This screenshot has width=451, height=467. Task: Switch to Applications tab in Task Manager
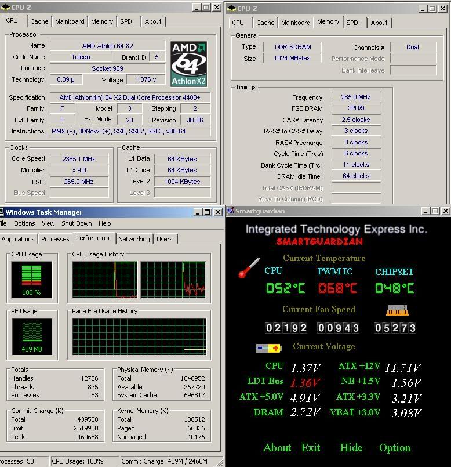(18, 239)
